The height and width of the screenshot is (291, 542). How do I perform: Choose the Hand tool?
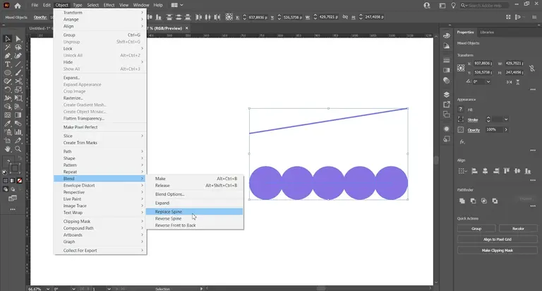(x=7, y=149)
